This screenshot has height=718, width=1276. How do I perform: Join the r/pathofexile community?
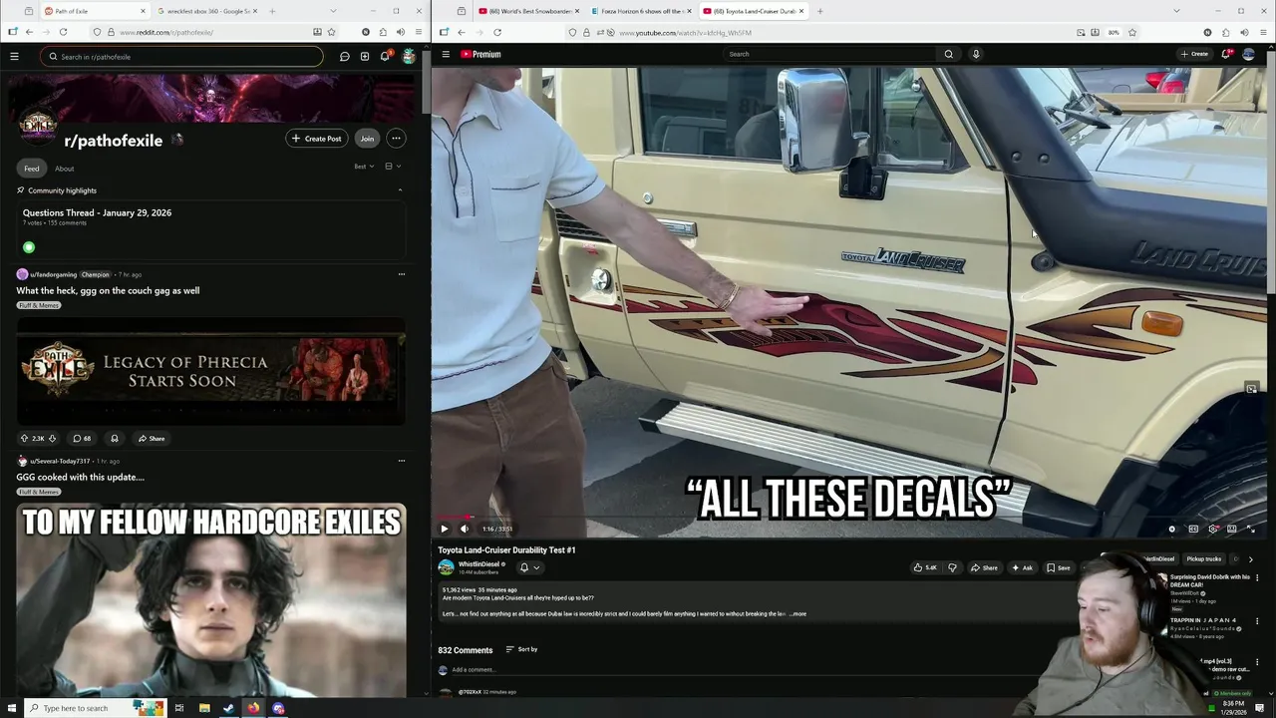[367, 139]
